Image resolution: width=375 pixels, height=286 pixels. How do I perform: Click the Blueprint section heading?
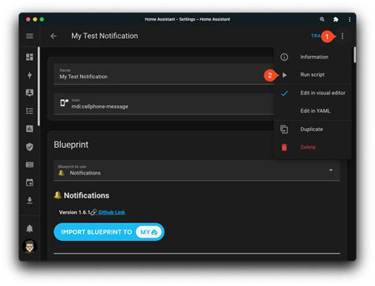click(71, 145)
